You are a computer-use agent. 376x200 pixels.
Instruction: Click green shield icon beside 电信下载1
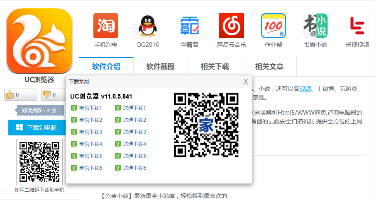pos(73,108)
